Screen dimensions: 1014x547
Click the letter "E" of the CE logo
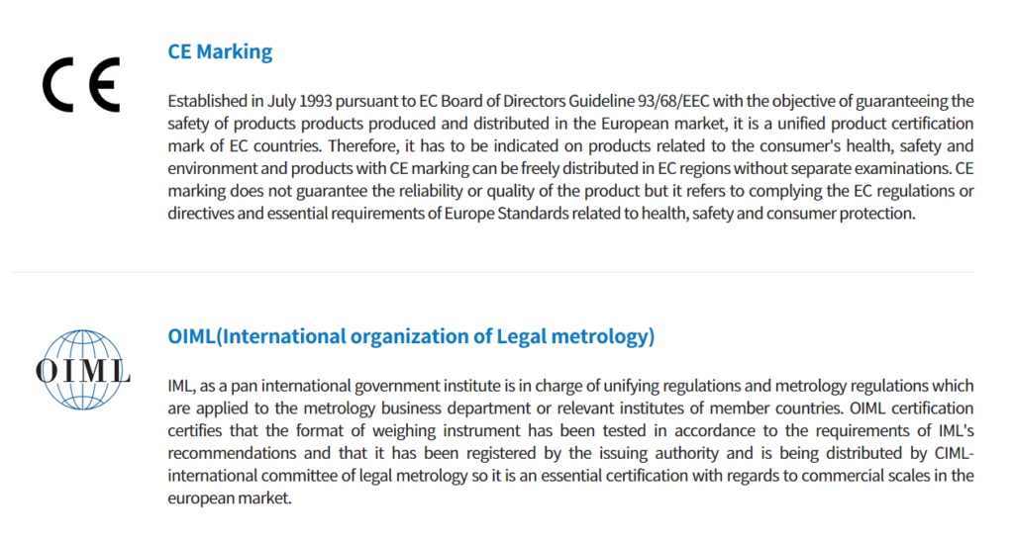(x=102, y=85)
